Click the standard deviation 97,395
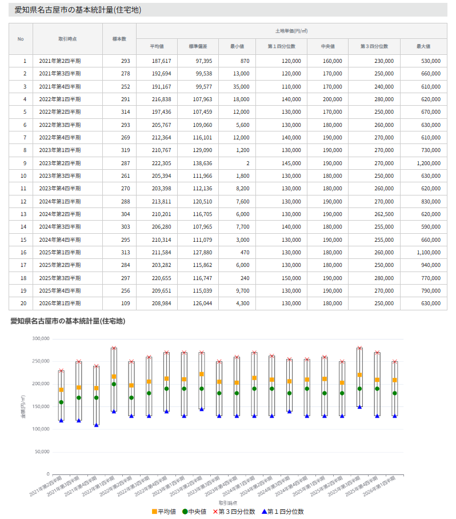The image size is (456, 519). click(204, 61)
